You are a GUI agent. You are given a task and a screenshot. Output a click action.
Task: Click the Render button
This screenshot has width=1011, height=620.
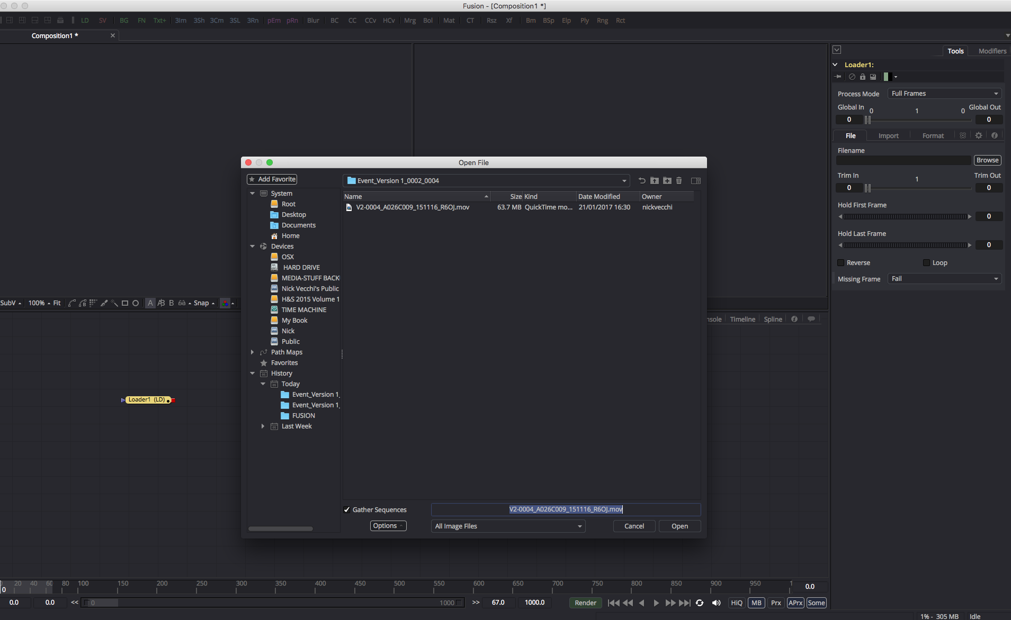click(x=585, y=603)
